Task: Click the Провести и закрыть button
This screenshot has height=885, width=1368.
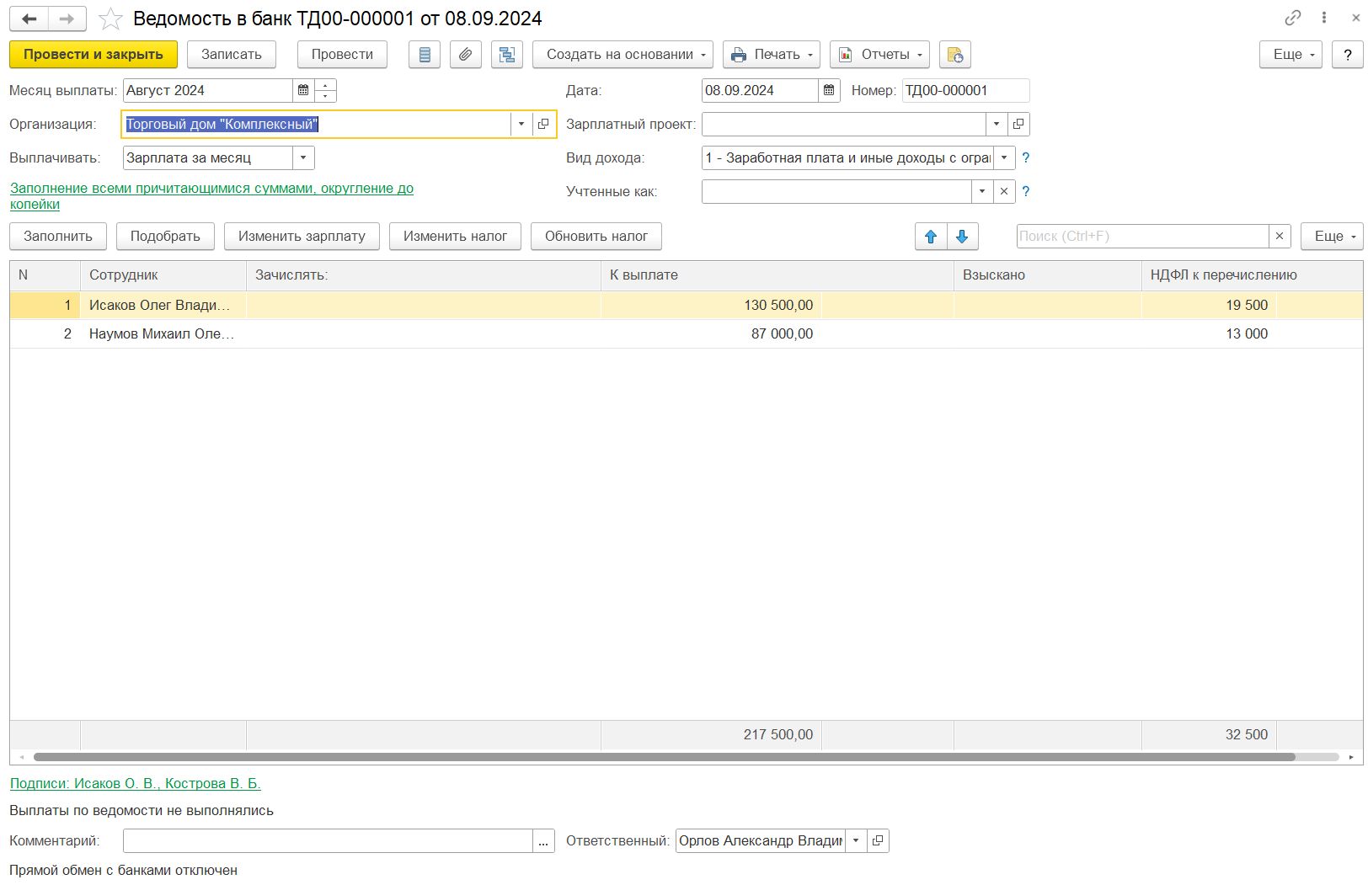Action: pos(94,55)
